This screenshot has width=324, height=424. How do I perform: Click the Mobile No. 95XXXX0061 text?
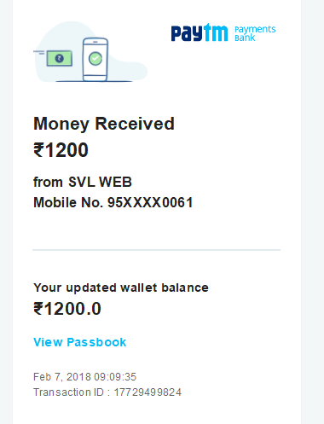(113, 202)
